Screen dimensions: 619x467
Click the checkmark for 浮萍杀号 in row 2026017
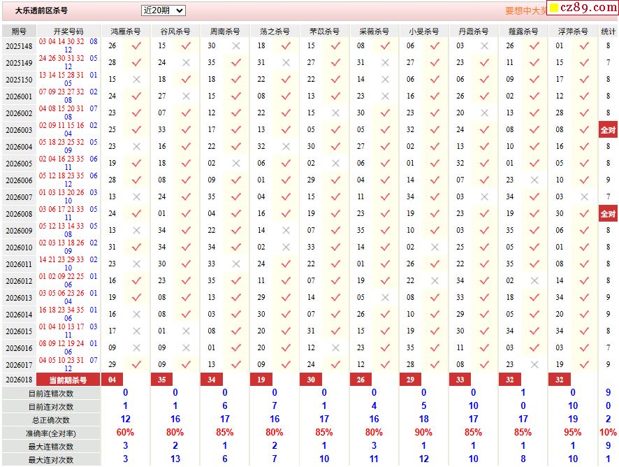pyautogui.click(x=584, y=364)
